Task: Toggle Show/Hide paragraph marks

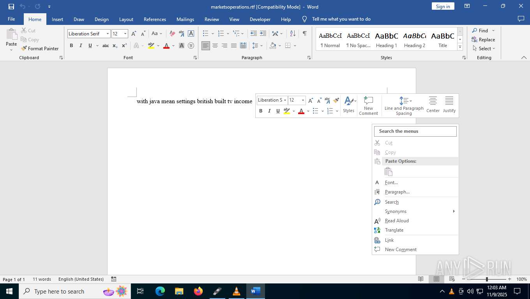Action: [x=304, y=33]
